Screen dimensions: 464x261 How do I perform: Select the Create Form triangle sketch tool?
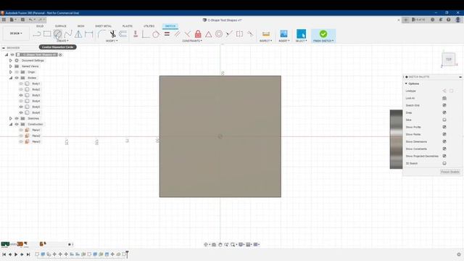(78, 34)
